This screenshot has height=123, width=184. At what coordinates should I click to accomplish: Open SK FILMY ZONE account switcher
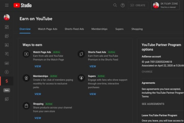(165, 5)
